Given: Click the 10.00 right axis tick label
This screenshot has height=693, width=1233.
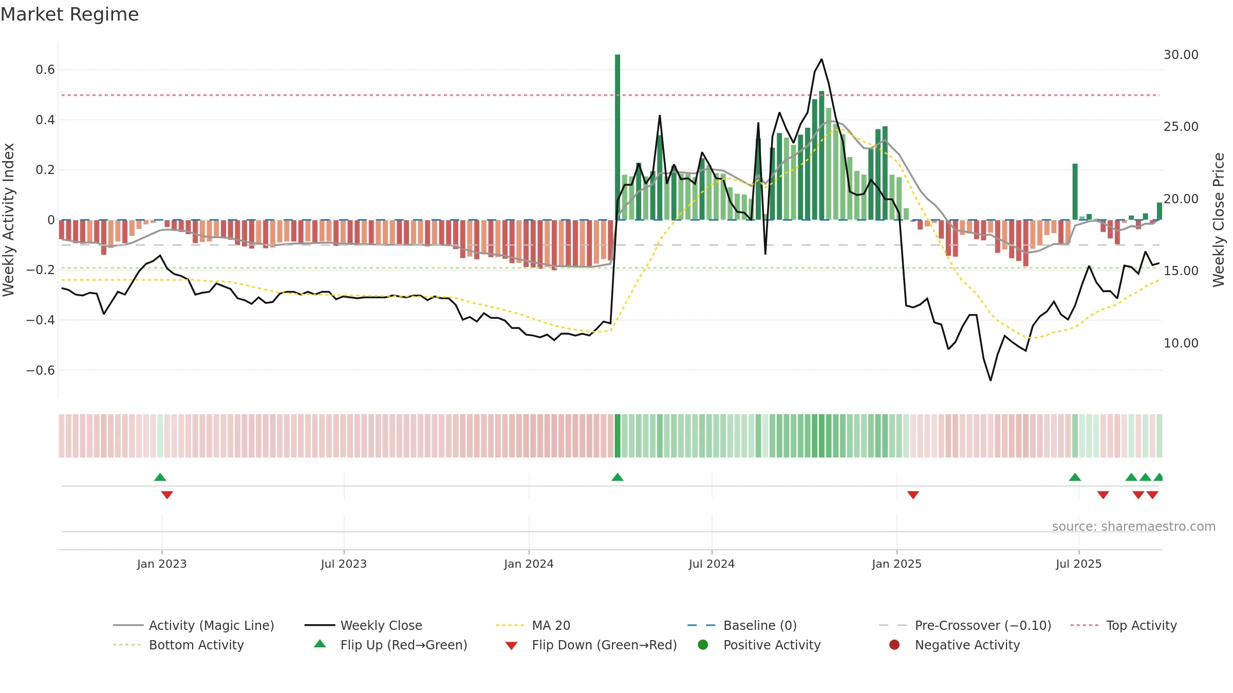Looking at the screenshot, I should click(1181, 343).
